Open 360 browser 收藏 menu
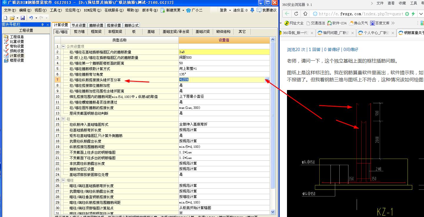424x217 pixels. click(402, 3)
